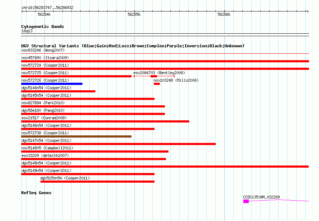Click the 56284k ruler mark

pos(44,14)
